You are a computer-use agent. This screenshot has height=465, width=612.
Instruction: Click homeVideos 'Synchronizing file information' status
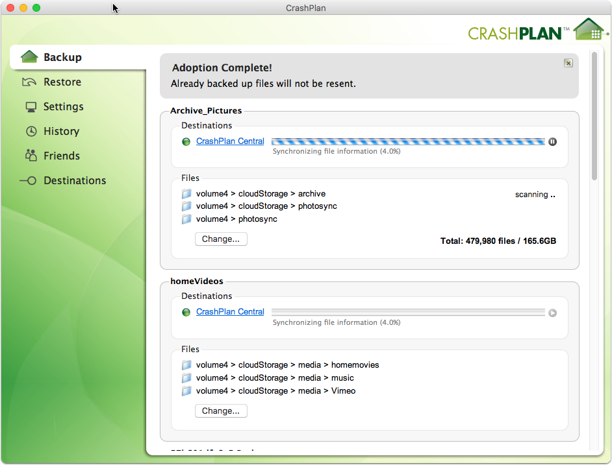coord(337,322)
